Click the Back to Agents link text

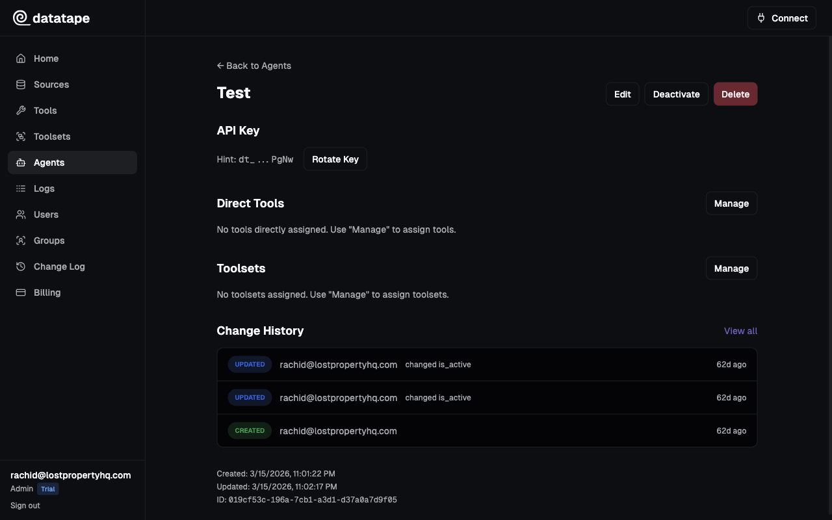click(x=259, y=66)
